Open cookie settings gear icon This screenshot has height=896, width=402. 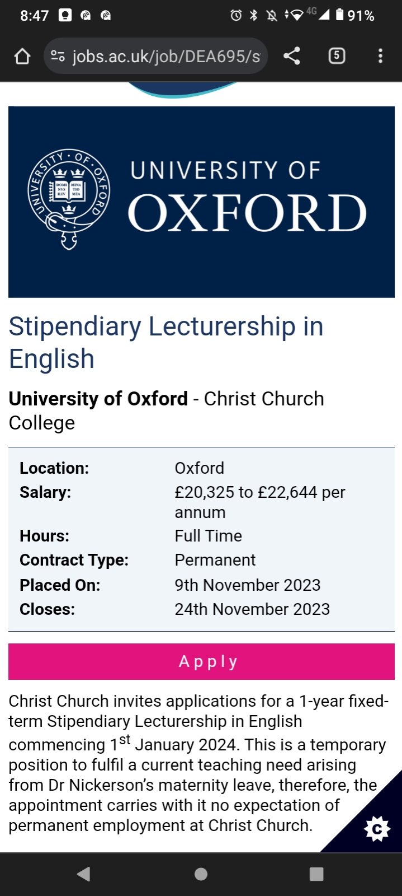377,829
